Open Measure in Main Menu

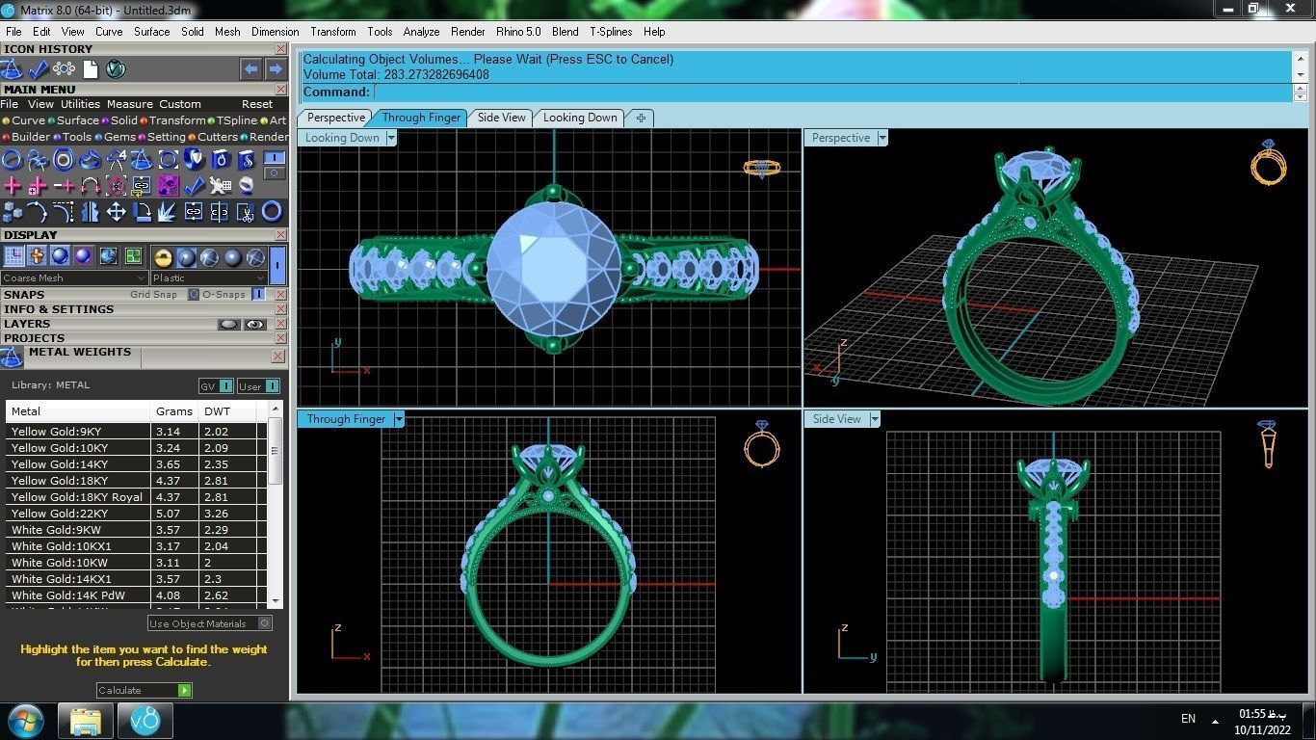[x=130, y=104]
